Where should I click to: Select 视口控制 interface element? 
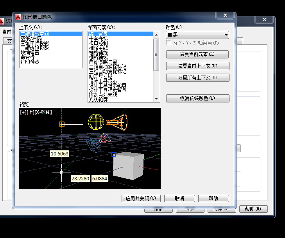[x=121, y=43]
